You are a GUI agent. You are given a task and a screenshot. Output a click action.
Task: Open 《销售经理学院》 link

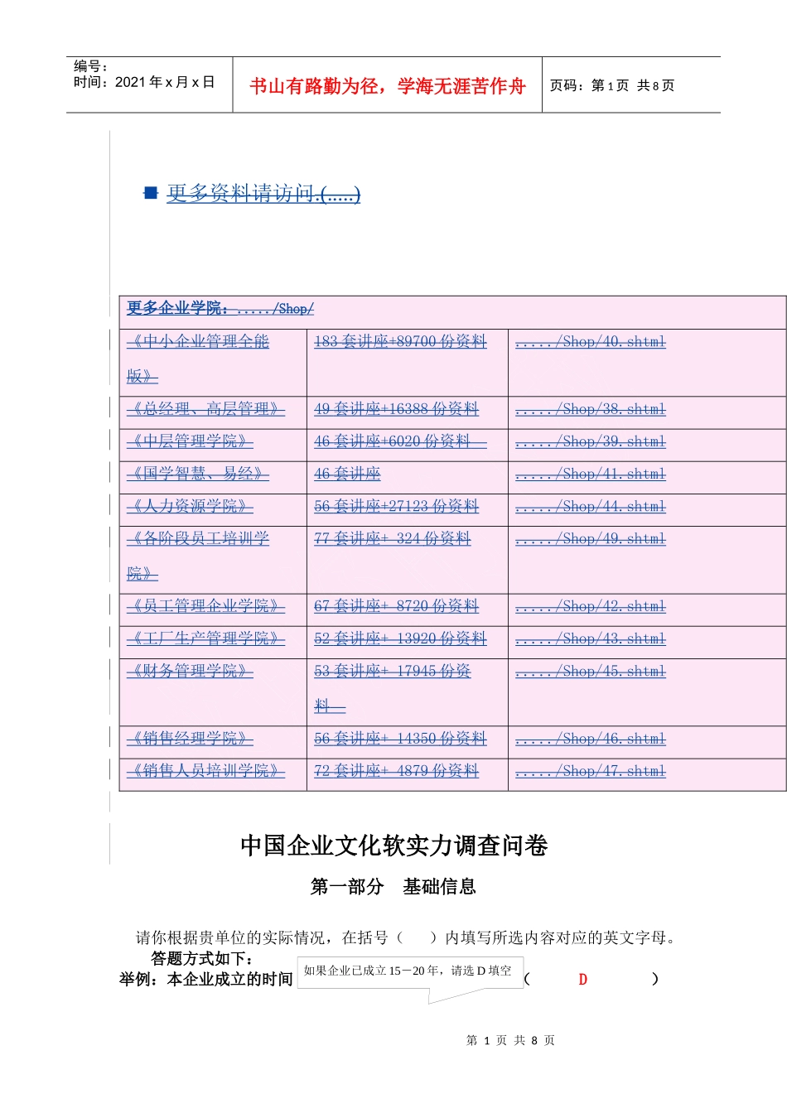click(190, 739)
